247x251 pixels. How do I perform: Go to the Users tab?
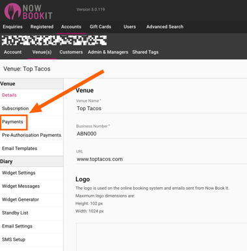pyautogui.click(x=129, y=27)
